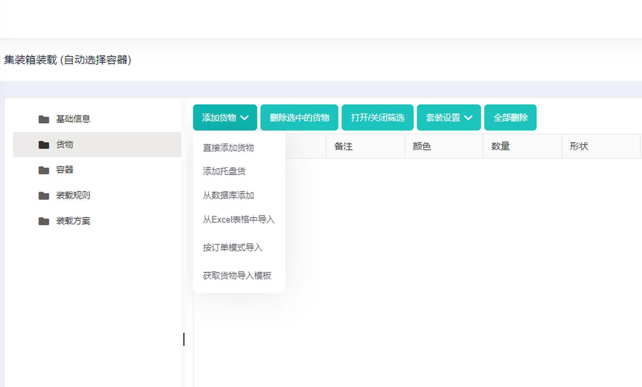The image size is (642, 387).
Task: Select 货物 in the sidebar
Action: (x=97, y=145)
